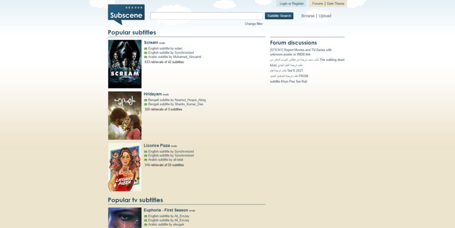455x228 pixels.
Task: Click Login or Register
Action: coord(291,4)
